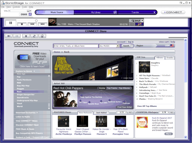Image resolution: width=192 pixels, height=143 pixels.
Task: Open the Rock En Espanol 2007 cover
Action: (x=142, y=122)
